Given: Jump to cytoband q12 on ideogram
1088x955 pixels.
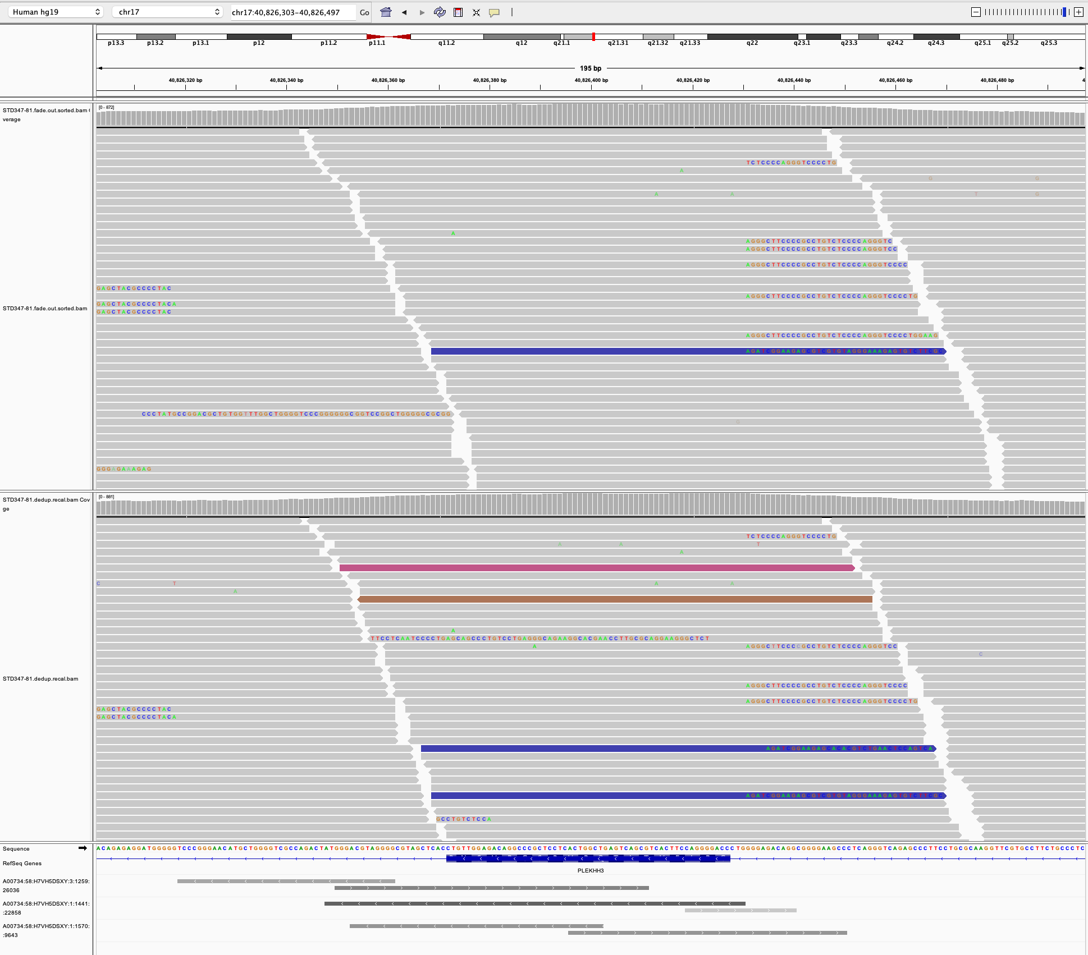Looking at the screenshot, I should click(522, 36).
